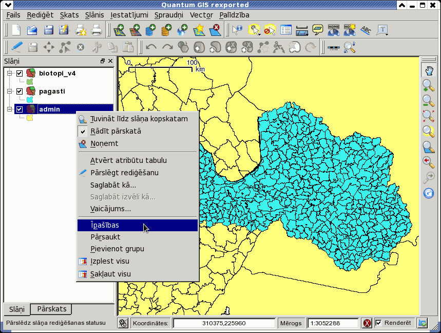The height and width of the screenshot is (333, 441).
Task: Open the composer manager printer icon
Action: tap(97, 30)
